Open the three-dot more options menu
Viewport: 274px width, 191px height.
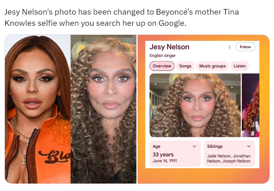[229, 47]
